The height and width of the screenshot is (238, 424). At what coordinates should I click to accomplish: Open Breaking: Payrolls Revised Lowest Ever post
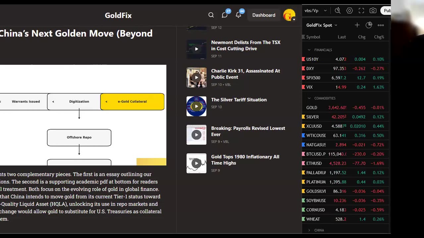point(248,131)
